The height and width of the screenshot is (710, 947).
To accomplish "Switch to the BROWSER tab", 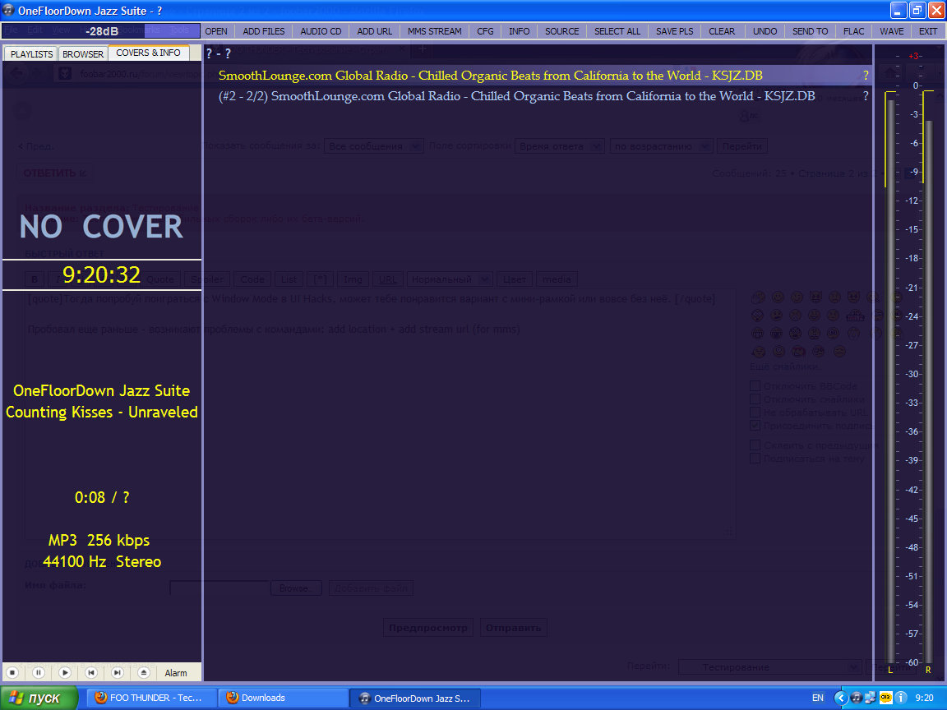I will 83,54.
